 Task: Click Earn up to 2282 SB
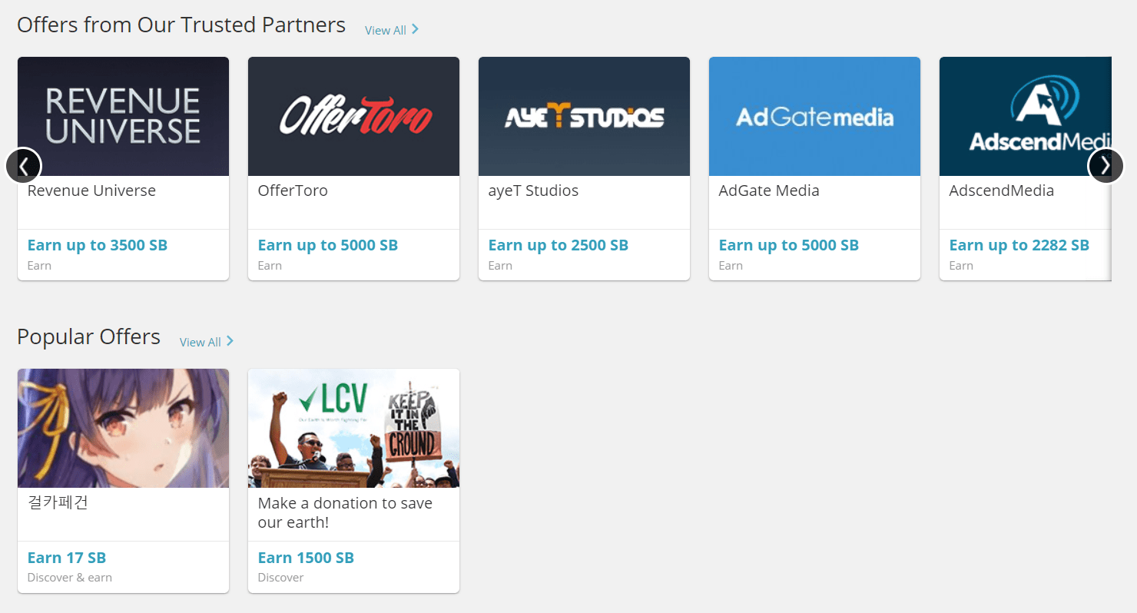tap(1019, 245)
